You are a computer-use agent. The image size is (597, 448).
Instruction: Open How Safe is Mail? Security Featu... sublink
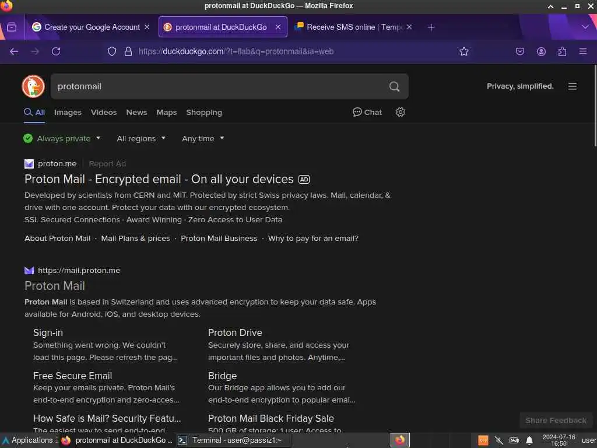click(107, 419)
